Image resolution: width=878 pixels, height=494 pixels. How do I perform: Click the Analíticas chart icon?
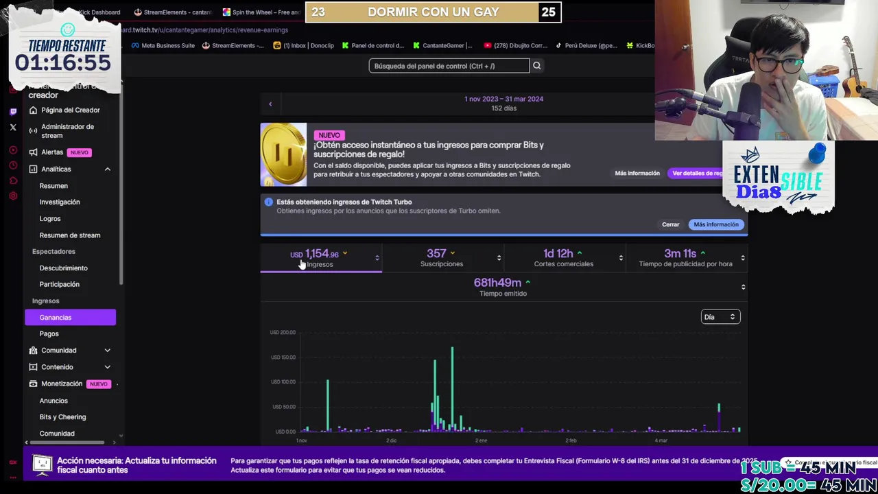point(33,169)
